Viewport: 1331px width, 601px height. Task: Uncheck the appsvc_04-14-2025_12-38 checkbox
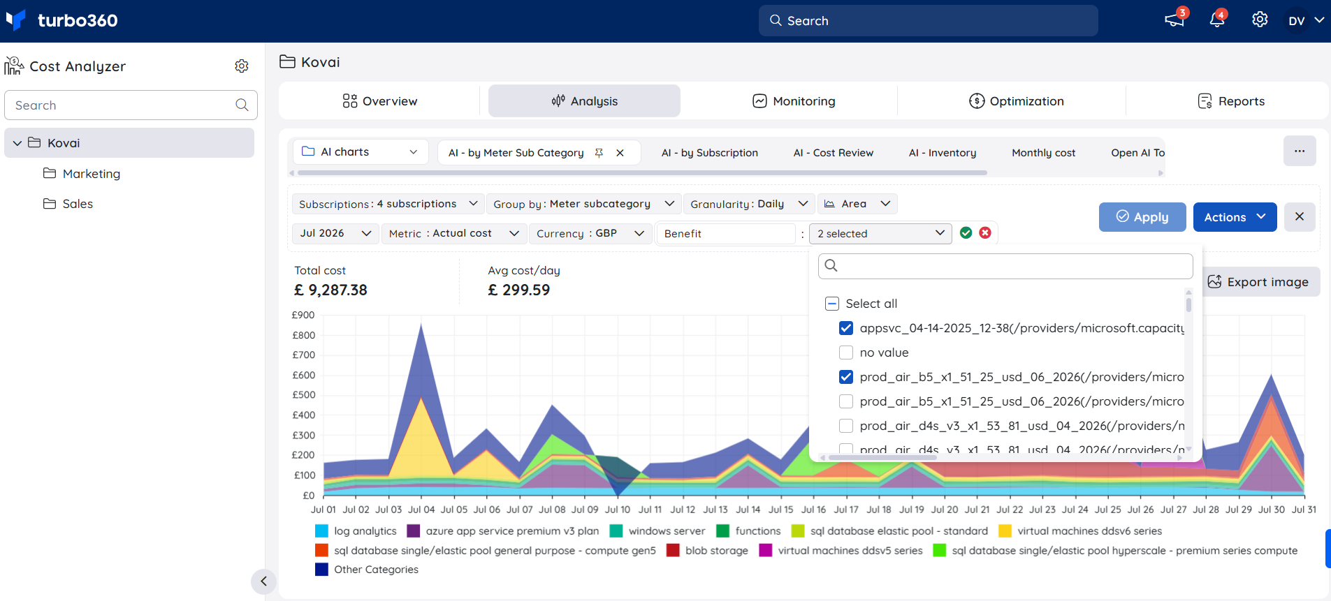(846, 328)
